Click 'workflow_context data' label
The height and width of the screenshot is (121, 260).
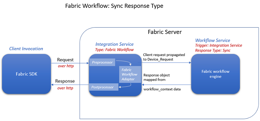tap(162, 89)
